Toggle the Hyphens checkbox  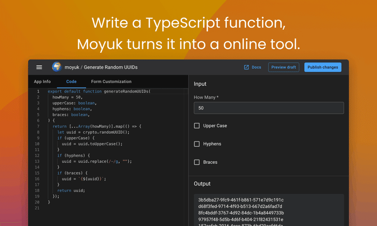pyautogui.click(x=197, y=144)
